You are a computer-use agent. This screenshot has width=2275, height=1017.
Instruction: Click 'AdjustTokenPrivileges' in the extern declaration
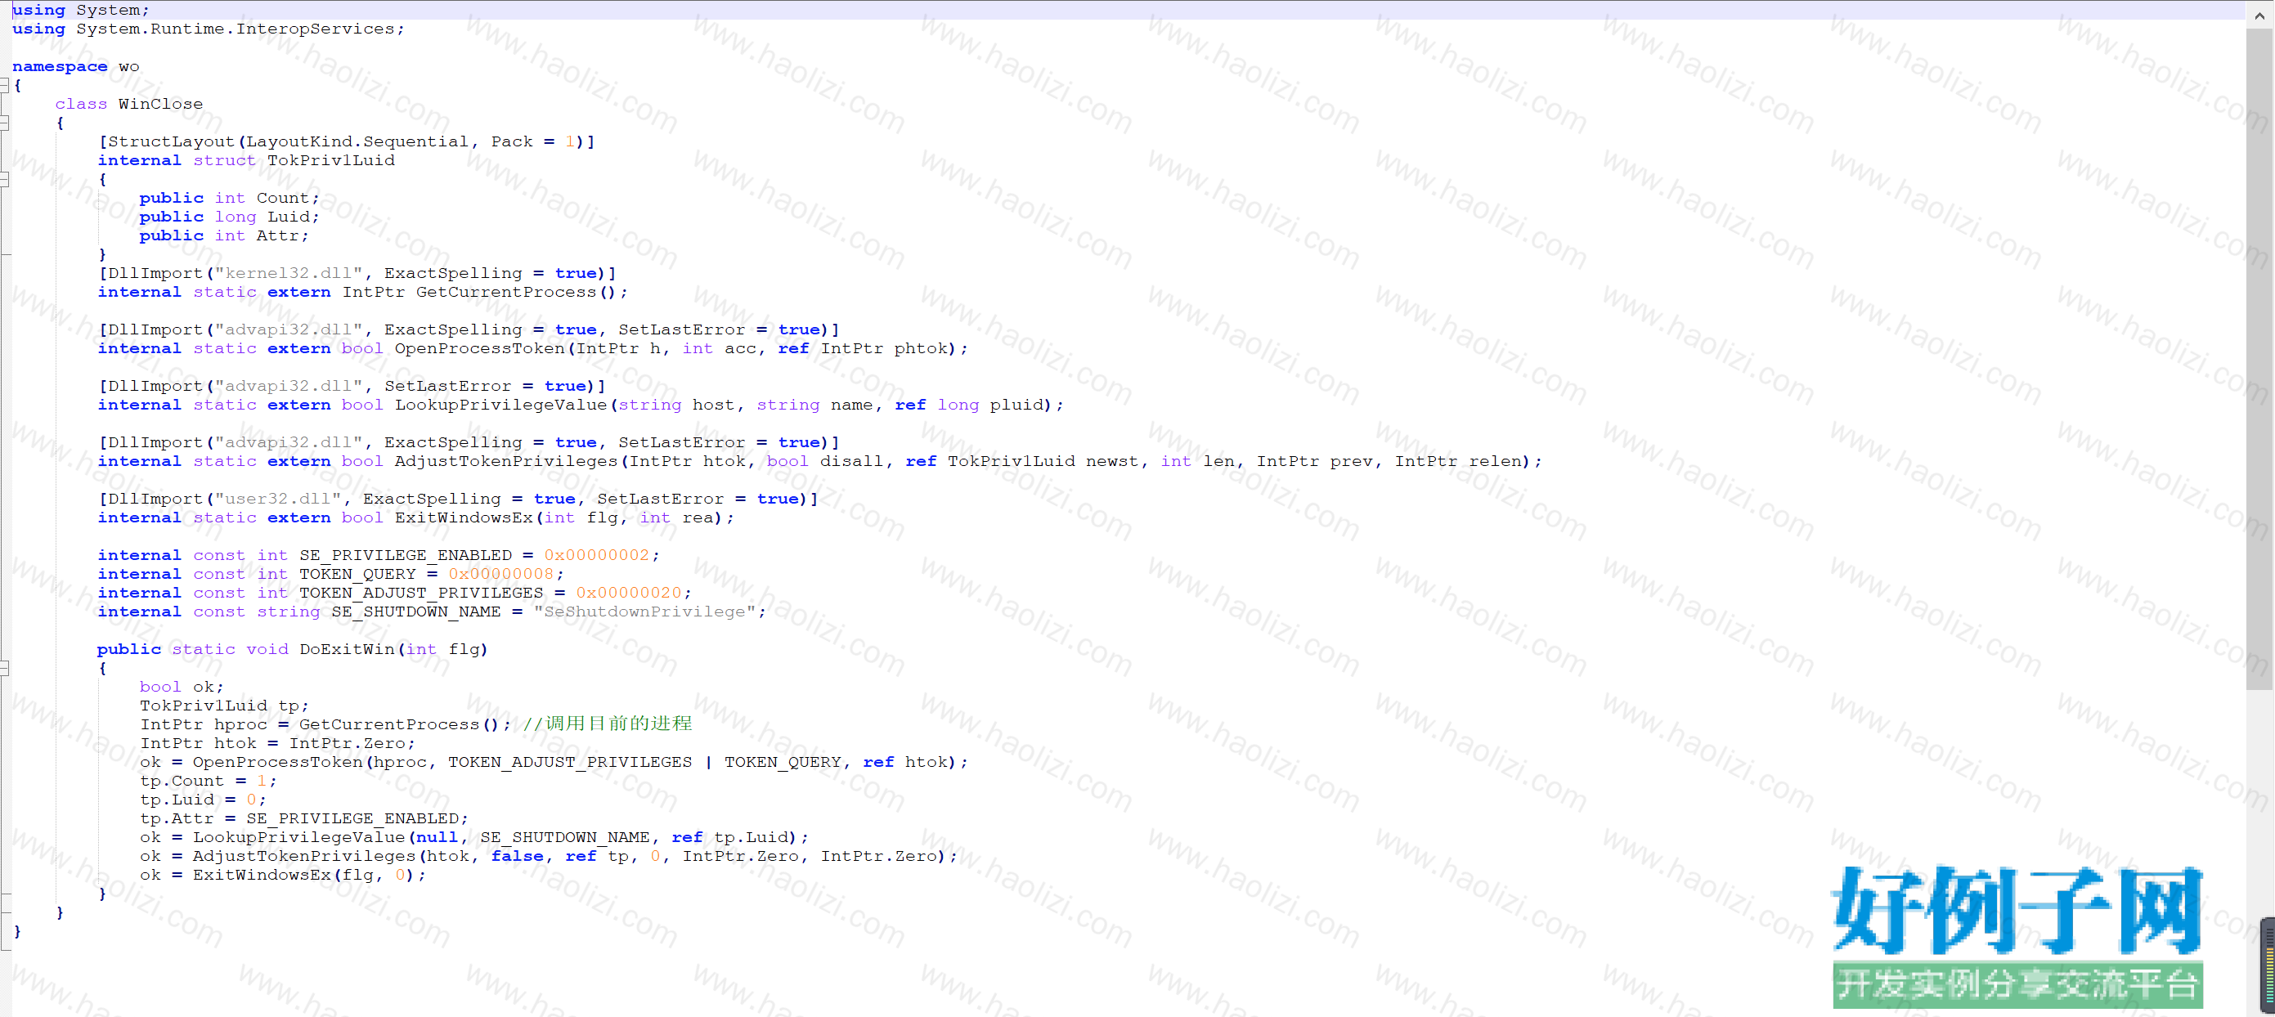click(x=506, y=462)
